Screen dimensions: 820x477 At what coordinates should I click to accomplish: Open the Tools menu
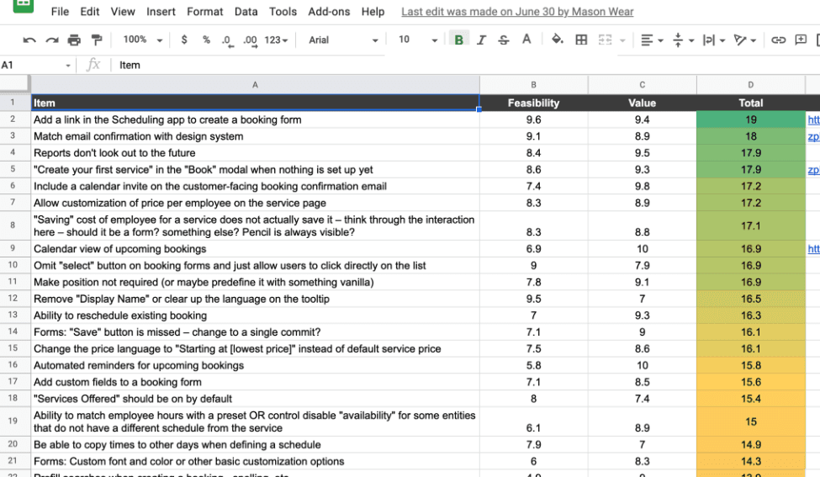(283, 12)
